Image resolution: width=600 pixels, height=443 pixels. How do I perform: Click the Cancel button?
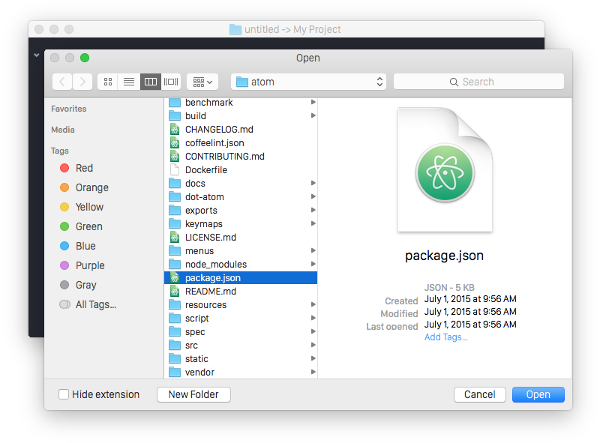pos(479,394)
